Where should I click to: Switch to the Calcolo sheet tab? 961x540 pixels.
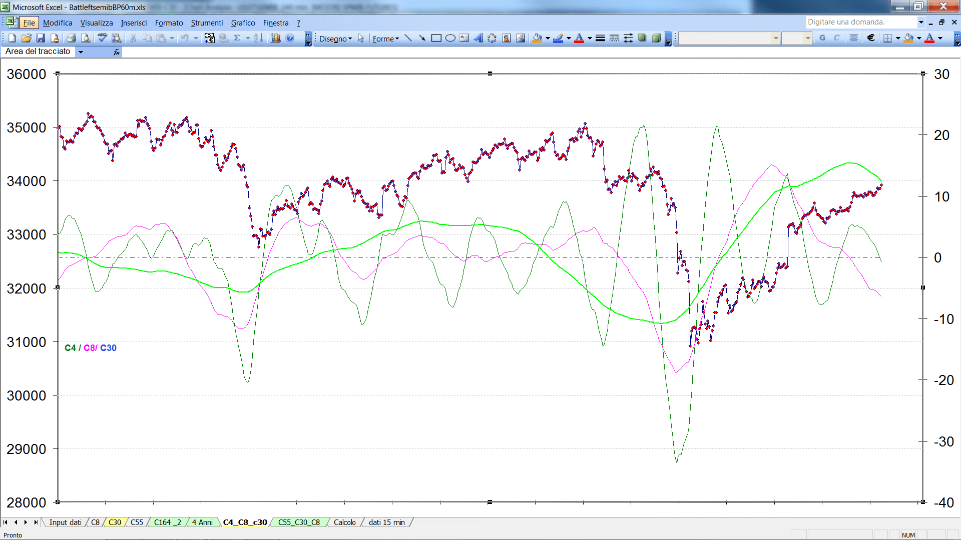(x=345, y=522)
